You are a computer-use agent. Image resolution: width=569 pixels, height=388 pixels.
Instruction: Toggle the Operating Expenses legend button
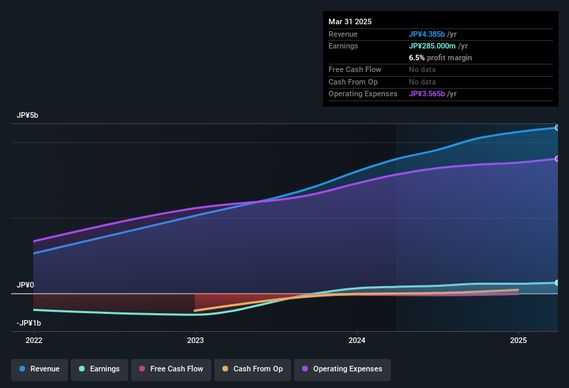[342, 369]
